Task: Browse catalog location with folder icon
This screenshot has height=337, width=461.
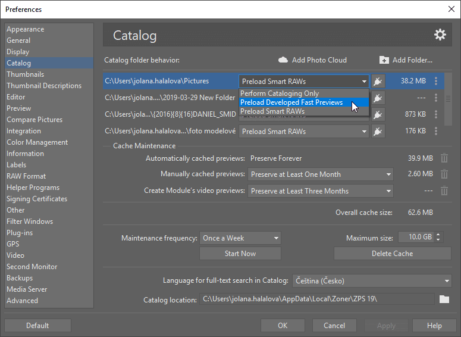Action: pos(444,299)
